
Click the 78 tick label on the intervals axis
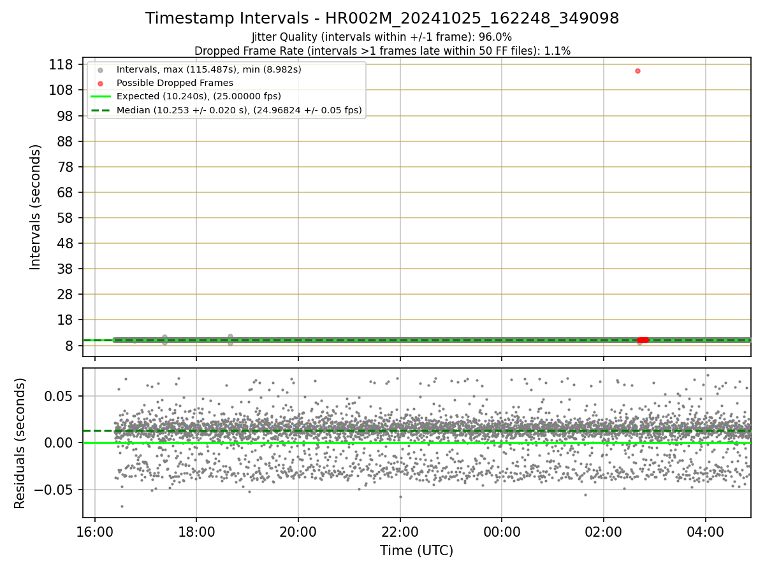tap(65, 167)
